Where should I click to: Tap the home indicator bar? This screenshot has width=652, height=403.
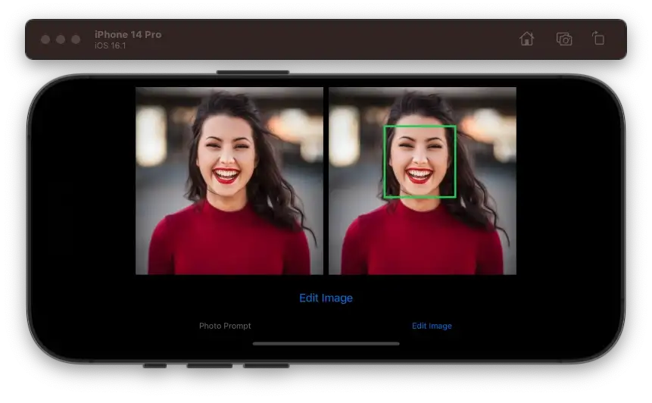(326, 344)
